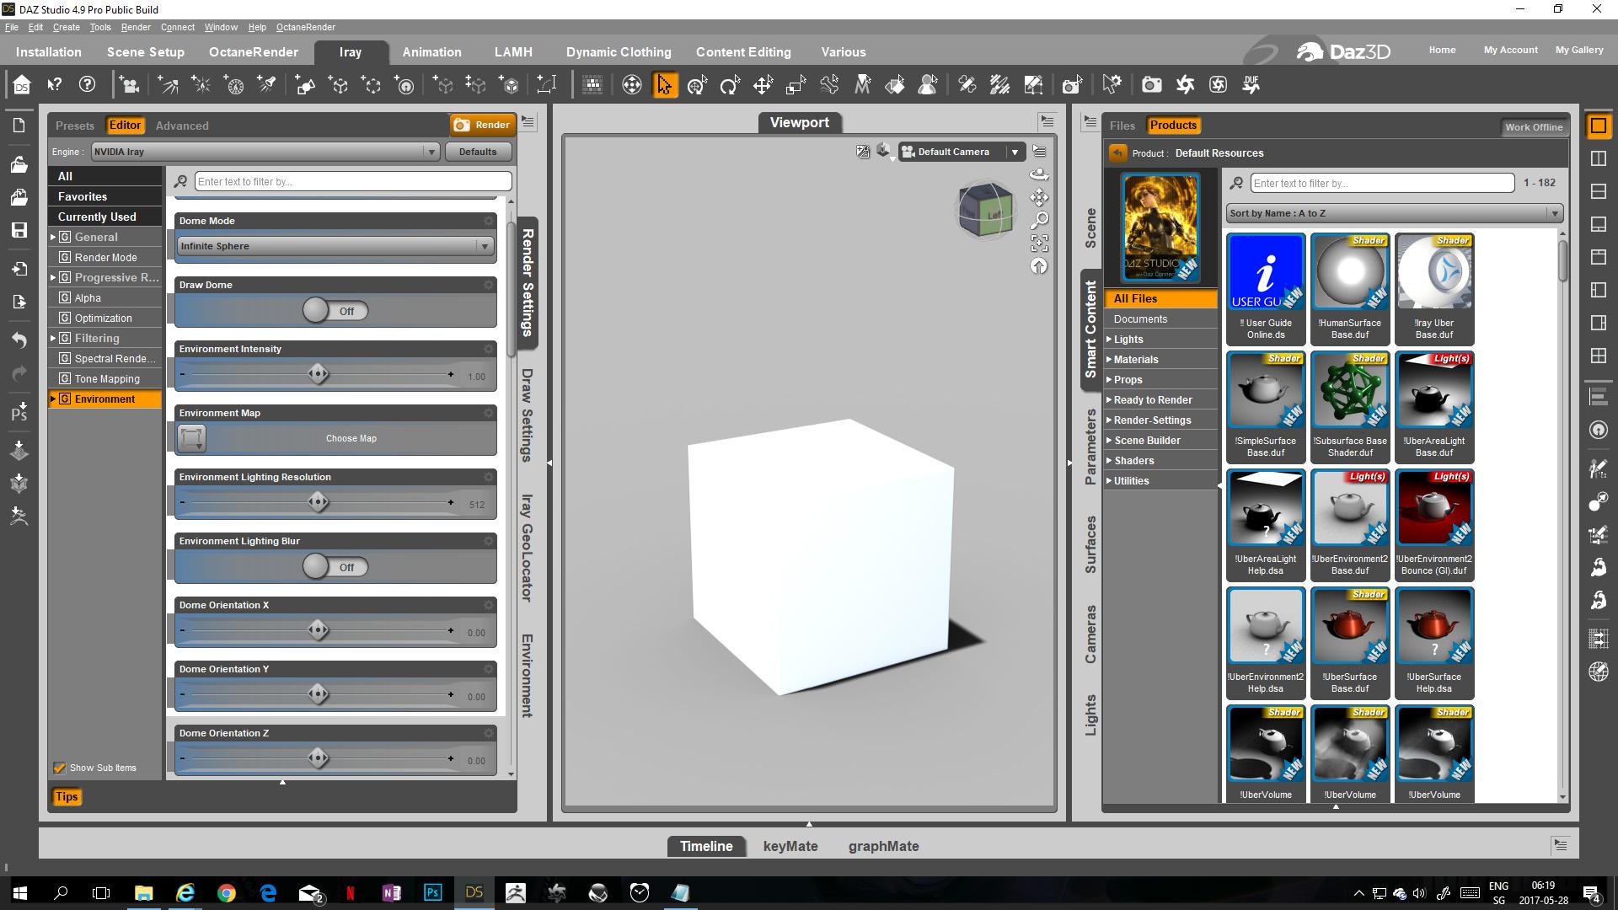This screenshot has height=910, width=1618.
Task: Uncheck the Show Sub Items checkbox
Action: 60,768
